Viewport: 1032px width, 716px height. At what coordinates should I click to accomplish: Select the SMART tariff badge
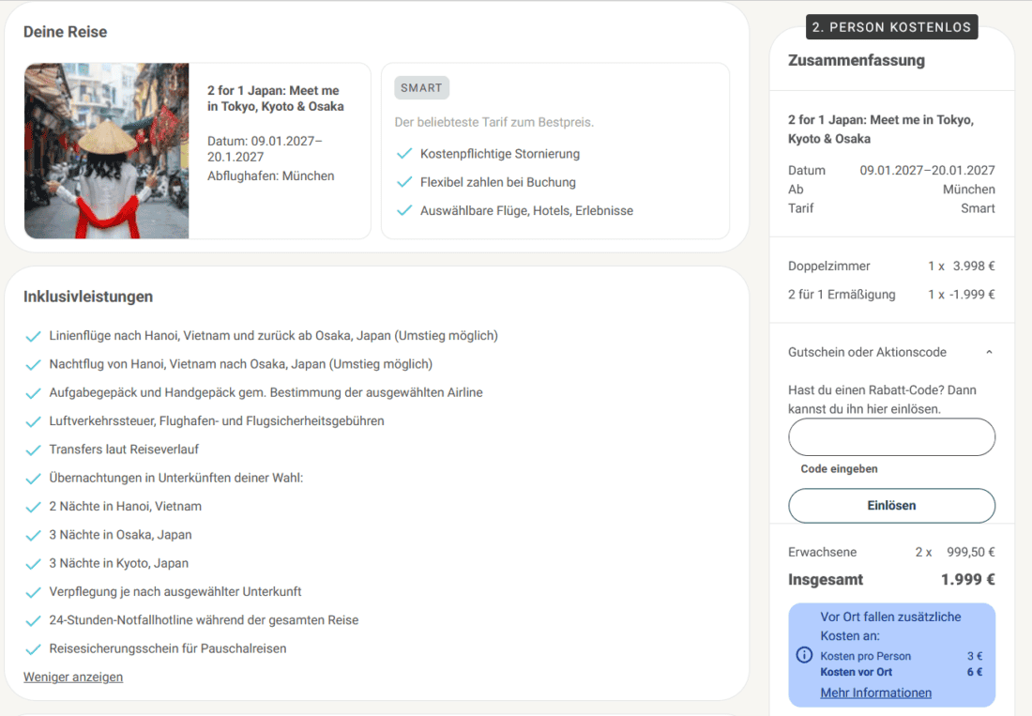pyautogui.click(x=421, y=87)
